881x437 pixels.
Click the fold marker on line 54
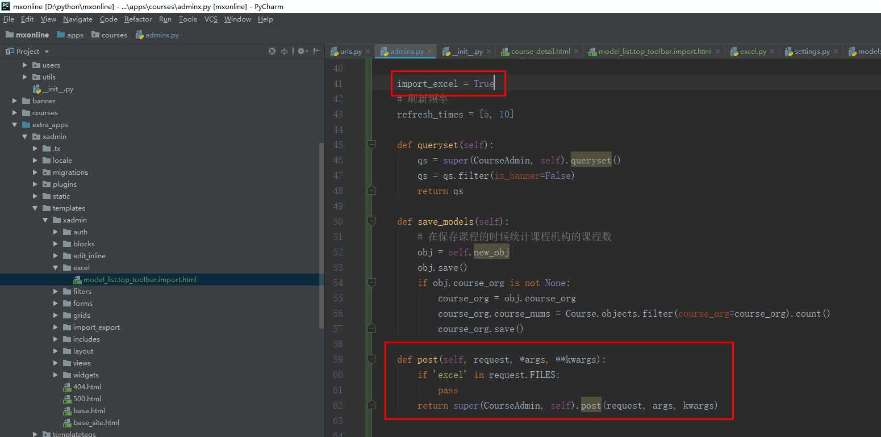pos(371,283)
